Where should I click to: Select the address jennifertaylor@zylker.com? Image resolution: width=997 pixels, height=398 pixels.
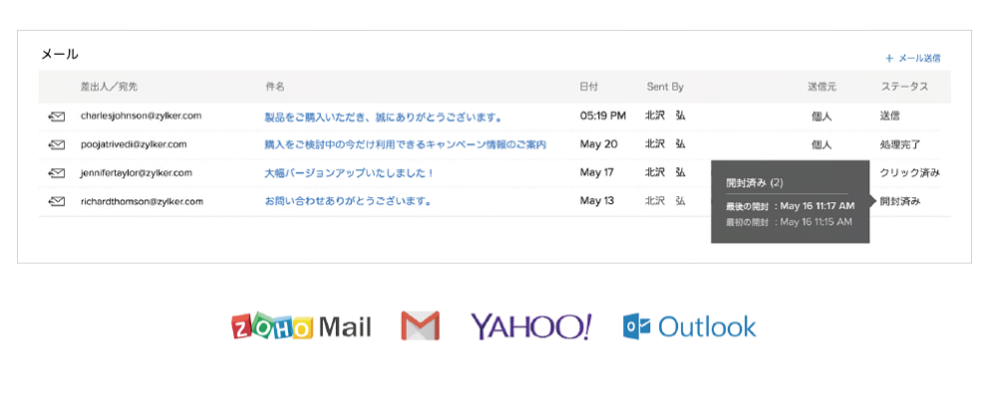(136, 173)
